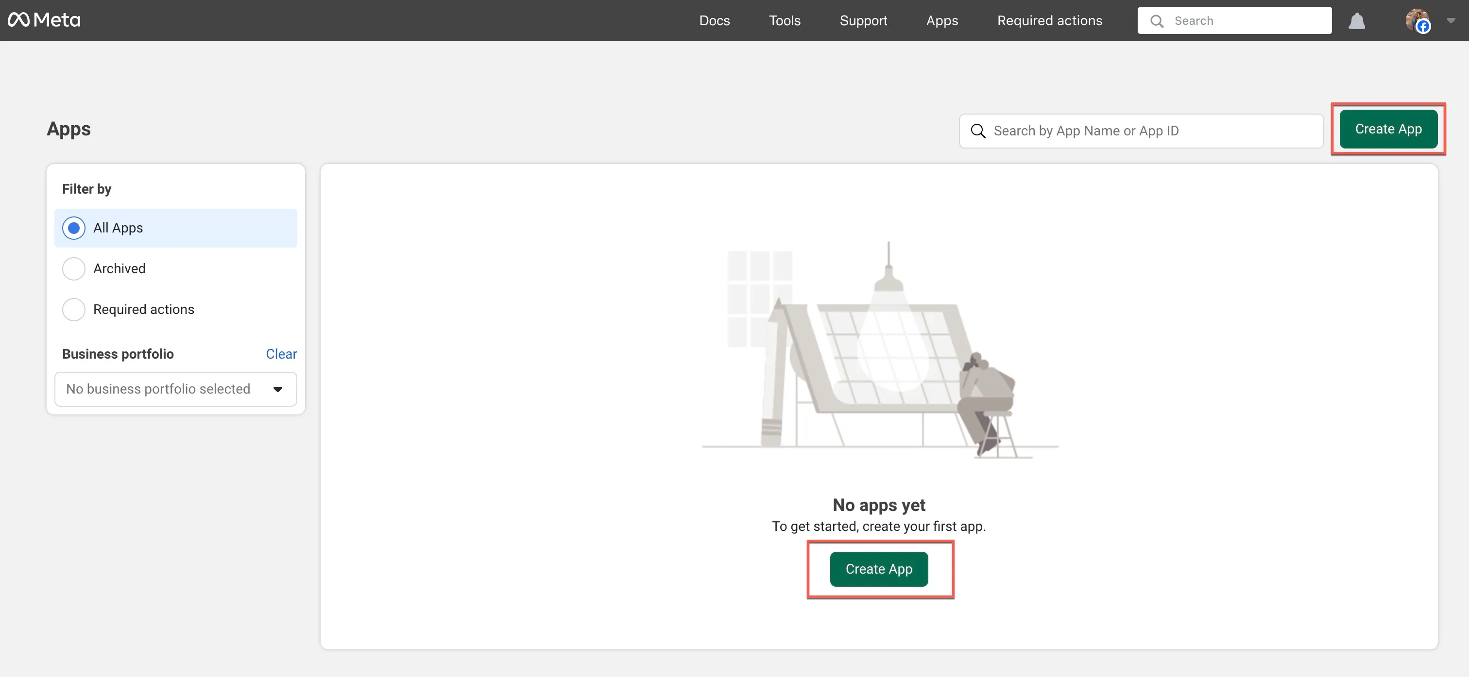
Task: Select the All Apps radio button
Action: coord(73,228)
